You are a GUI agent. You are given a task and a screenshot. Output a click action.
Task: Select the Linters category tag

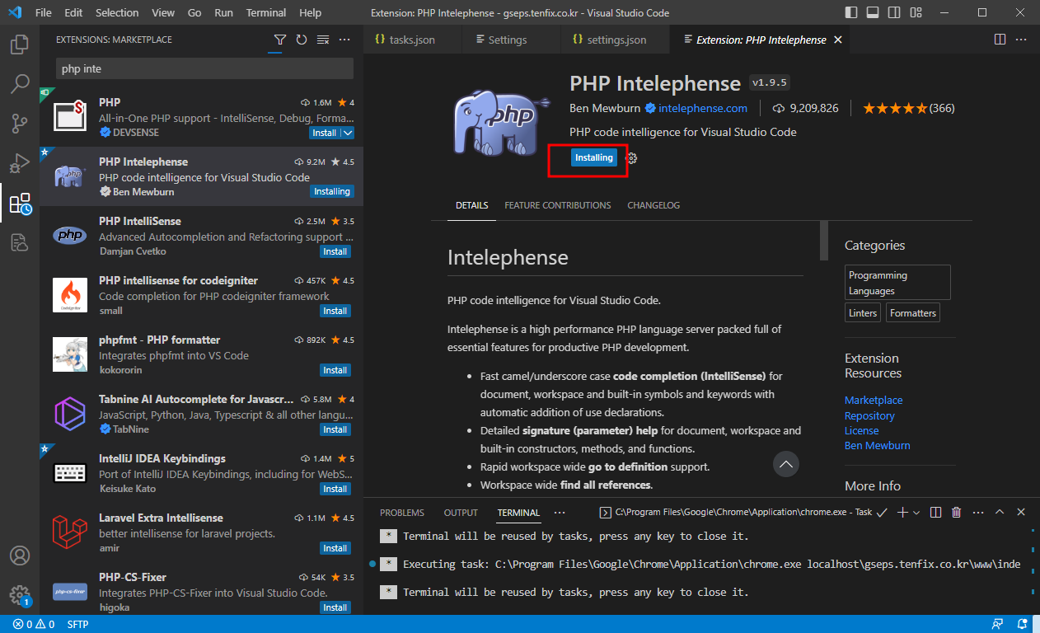(x=863, y=313)
